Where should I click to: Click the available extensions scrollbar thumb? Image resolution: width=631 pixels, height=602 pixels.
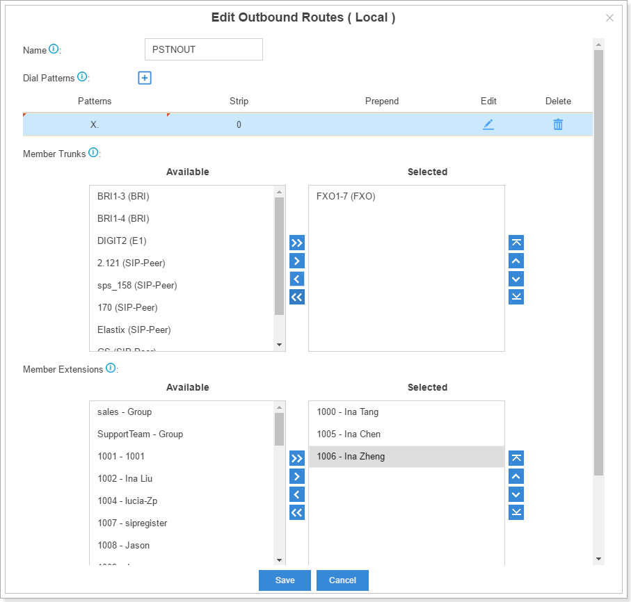[279, 430]
